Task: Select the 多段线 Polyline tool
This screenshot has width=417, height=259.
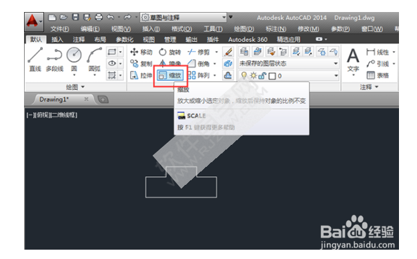Action: [55, 59]
